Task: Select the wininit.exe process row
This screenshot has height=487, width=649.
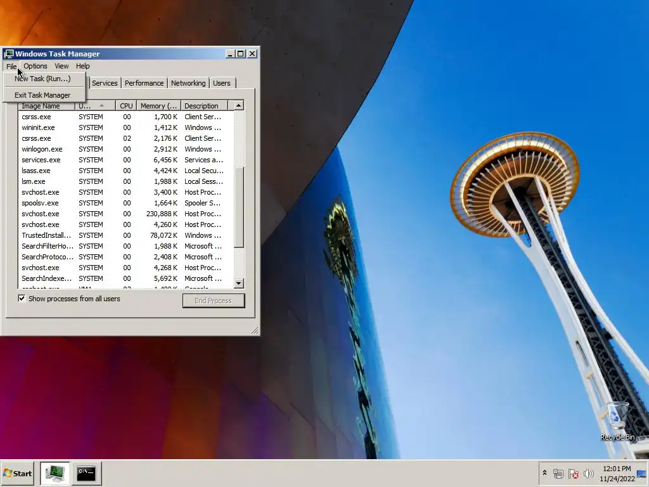Action: (126, 127)
